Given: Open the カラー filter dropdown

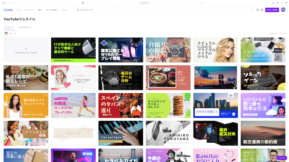Looking at the screenshot, I should point(11,34).
